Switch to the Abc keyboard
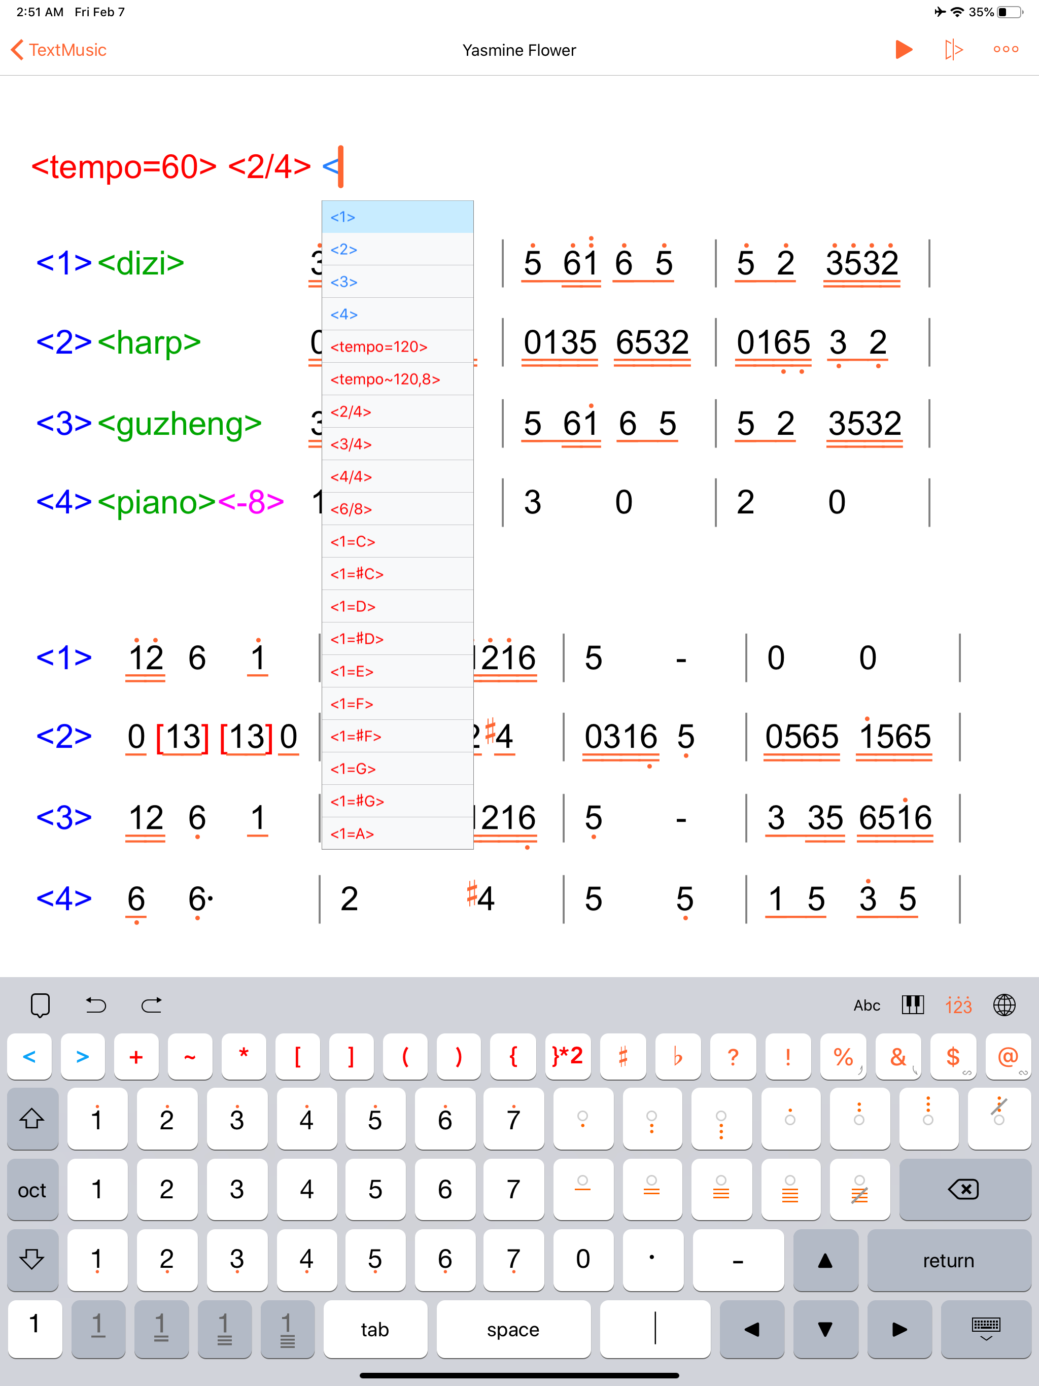1039x1386 pixels. pos(867,1005)
